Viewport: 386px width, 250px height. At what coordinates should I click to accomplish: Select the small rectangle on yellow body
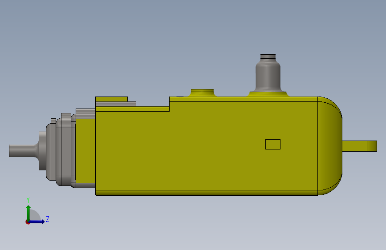pyautogui.click(x=273, y=144)
